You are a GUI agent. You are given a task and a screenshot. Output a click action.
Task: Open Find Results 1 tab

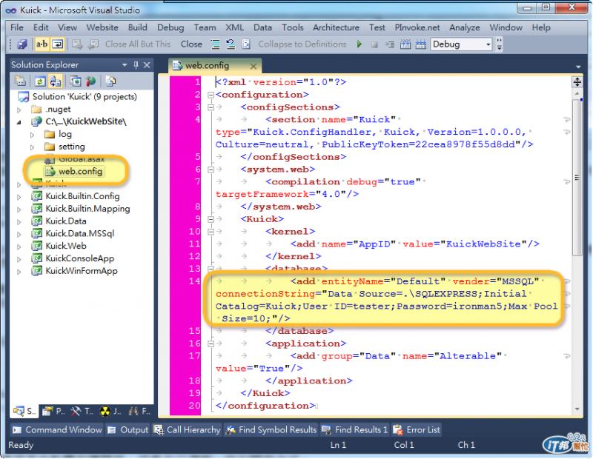pyautogui.click(x=354, y=430)
